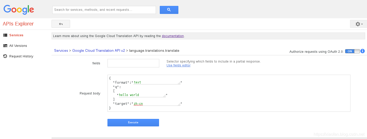Click the resize handle of the format field
The height and width of the screenshot is (139, 367).
coord(179,83)
